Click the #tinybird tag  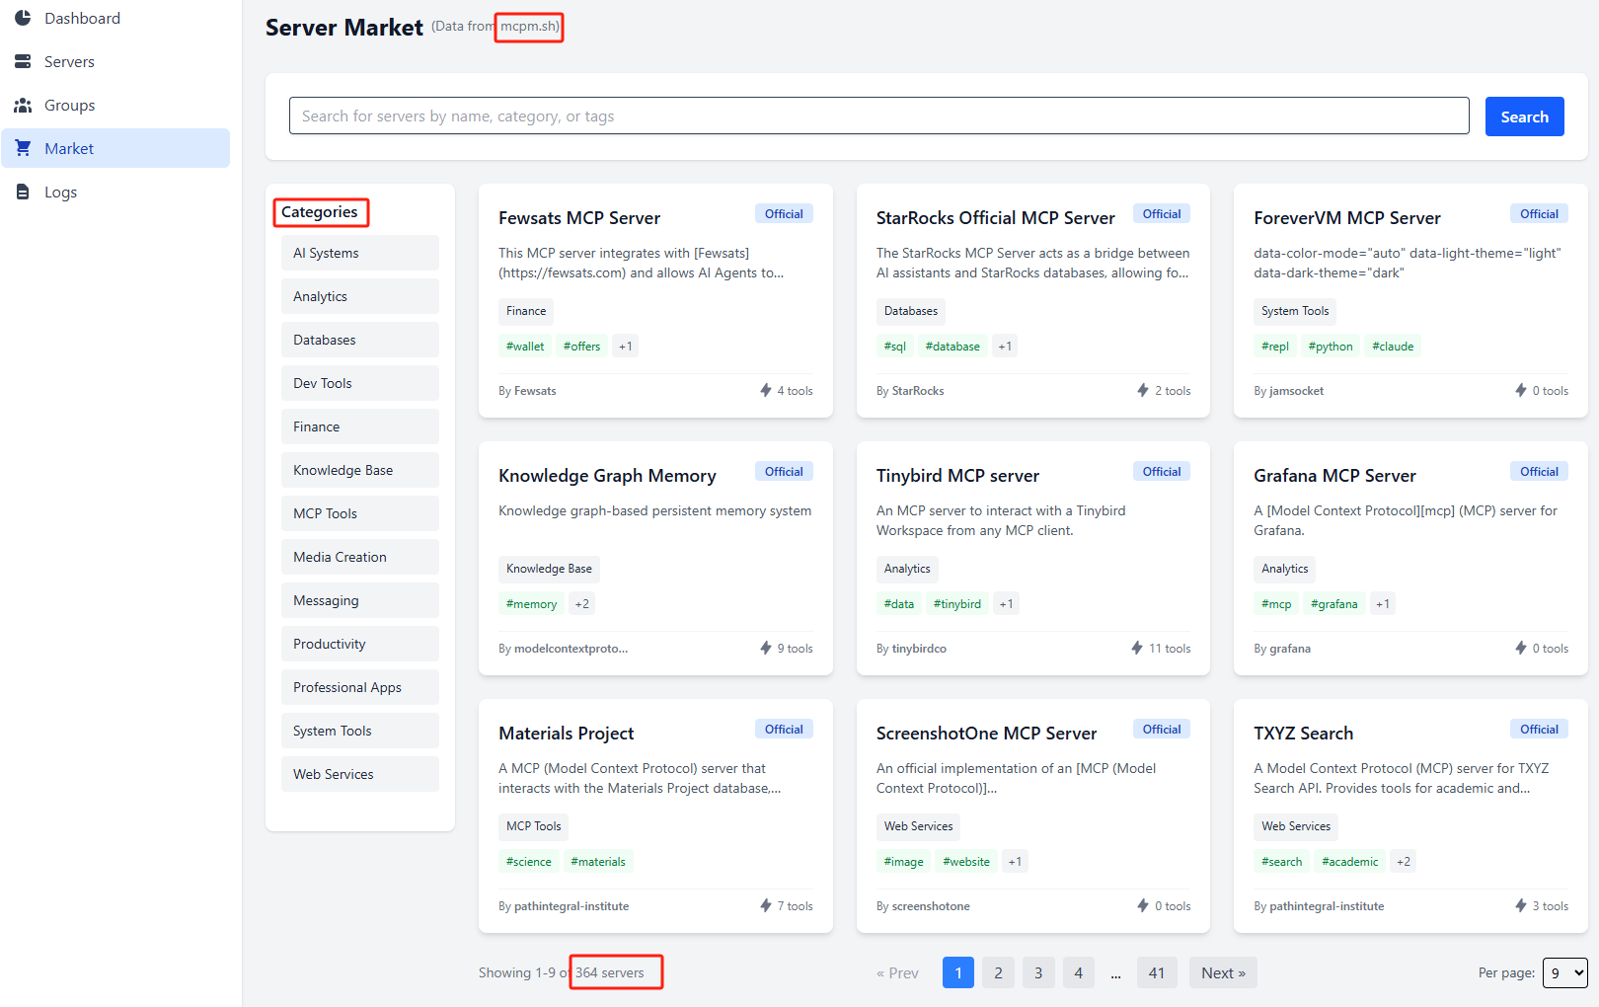(957, 604)
